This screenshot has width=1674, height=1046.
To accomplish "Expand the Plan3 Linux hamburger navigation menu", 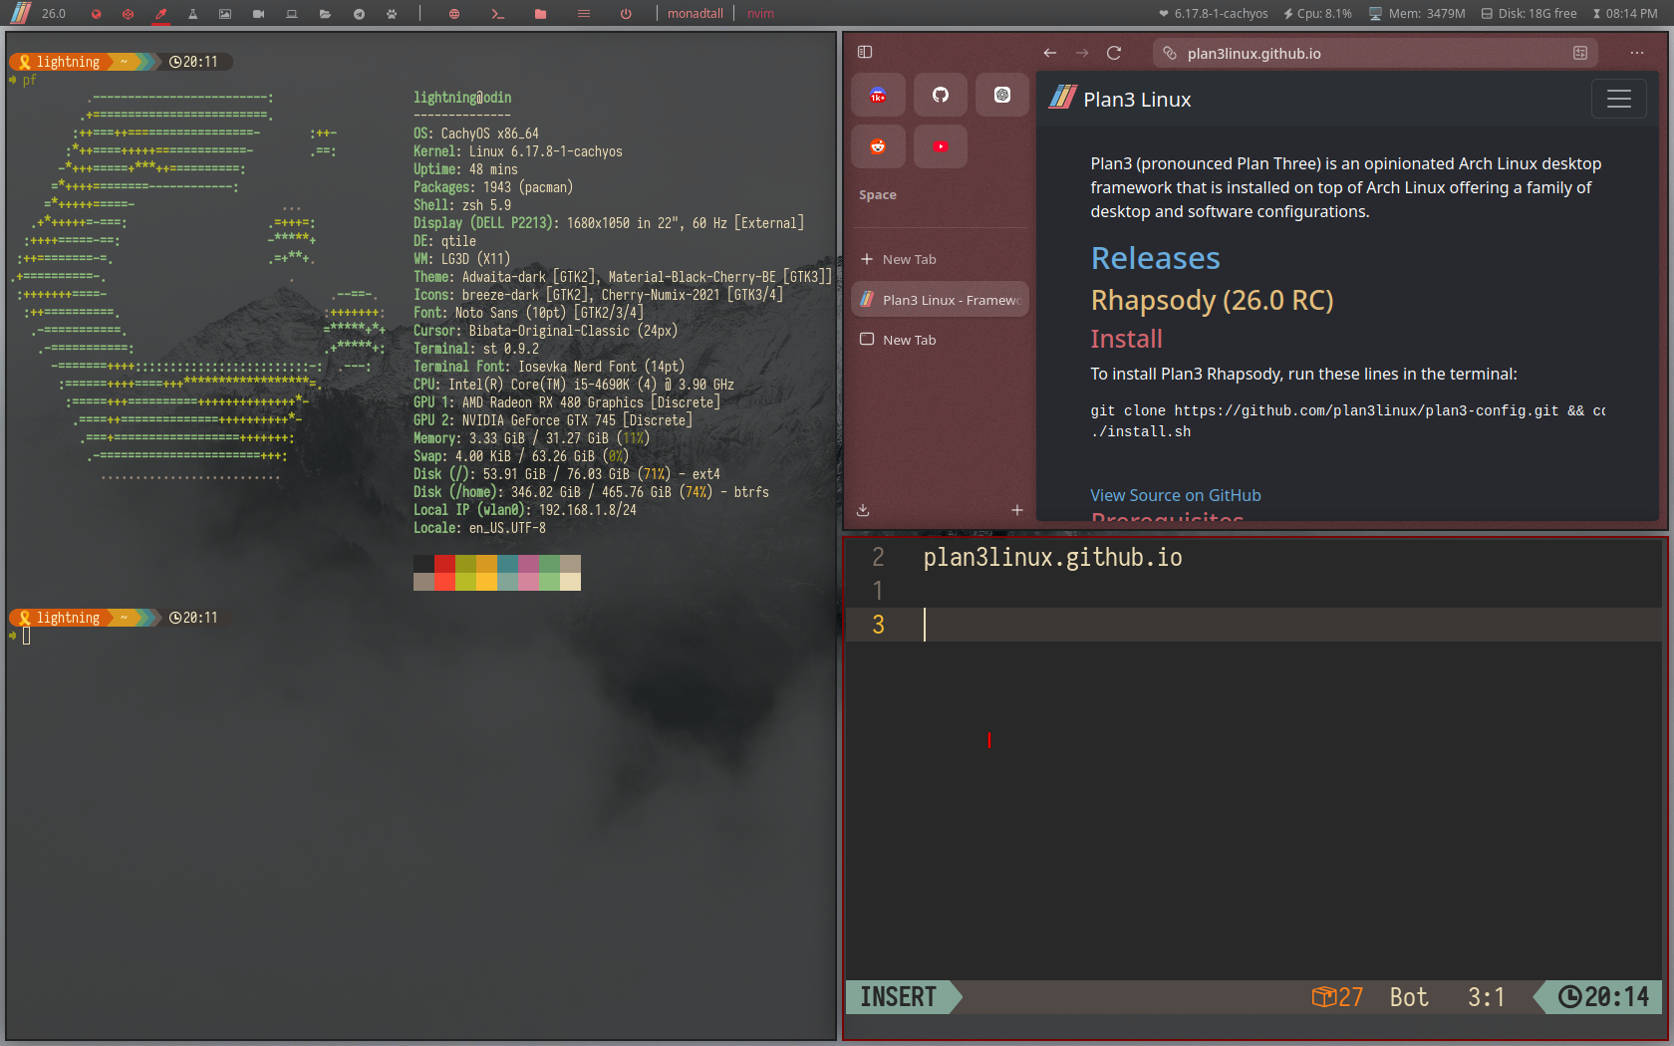I will click(x=1618, y=99).
